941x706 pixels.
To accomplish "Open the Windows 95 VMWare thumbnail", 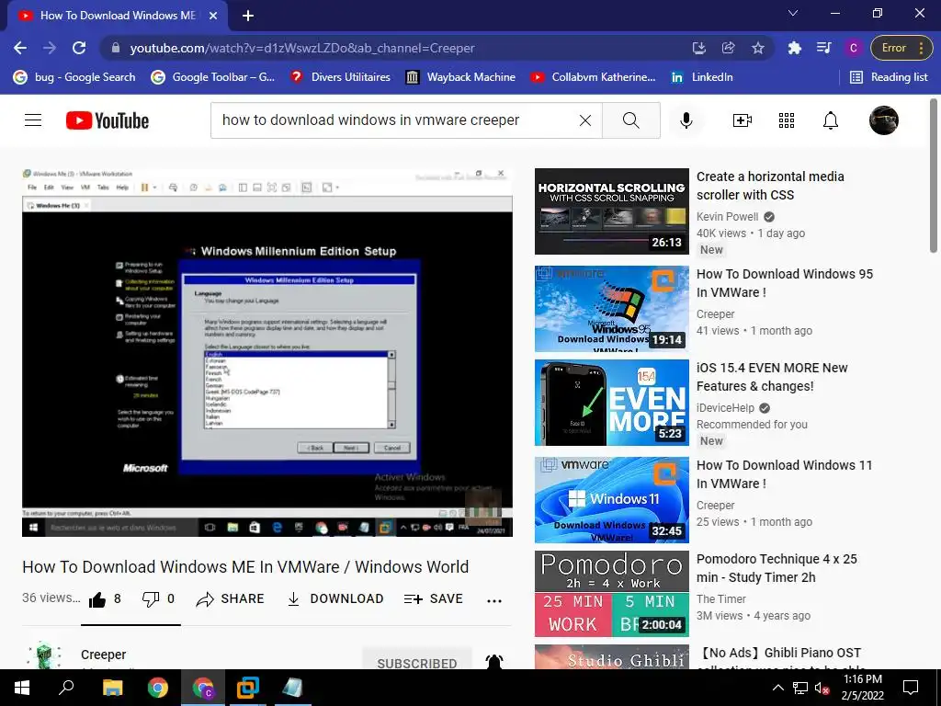I will point(611,309).
